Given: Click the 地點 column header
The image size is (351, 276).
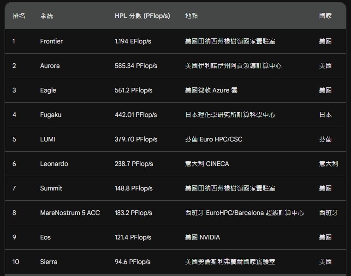Looking at the screenshot, I should (191, 16).
